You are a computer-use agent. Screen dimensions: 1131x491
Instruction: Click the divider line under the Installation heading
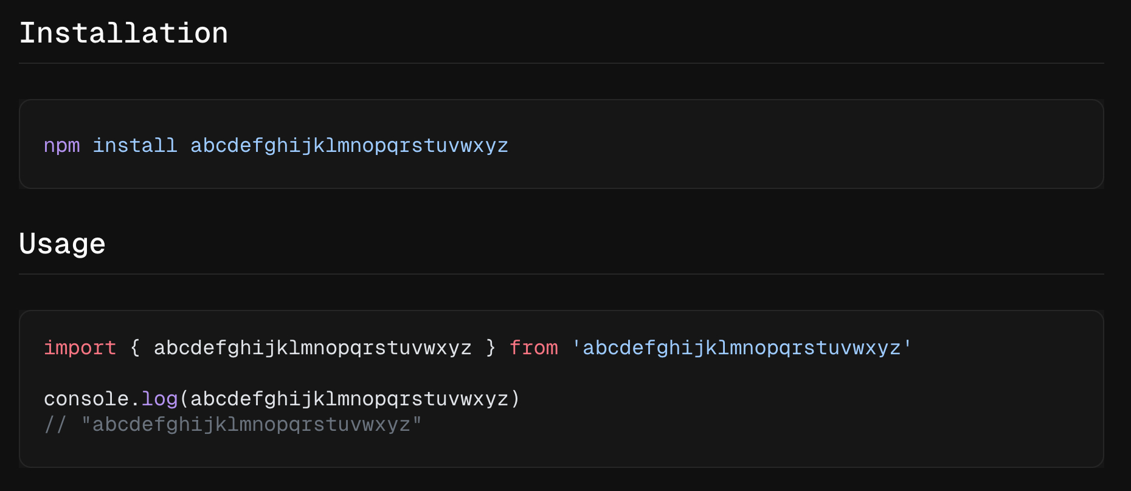pyautogui.click(x=561, y=63)
